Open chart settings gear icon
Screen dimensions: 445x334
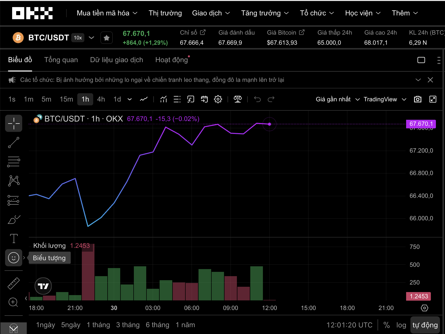coord(218,99)
